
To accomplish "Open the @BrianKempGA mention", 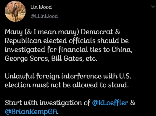I will [x=31, y=112].
